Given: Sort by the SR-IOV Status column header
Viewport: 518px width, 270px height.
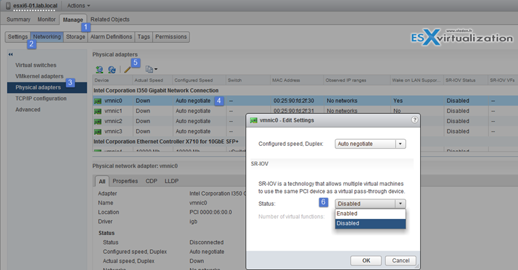Looking at the screenshot, I should (x=466, y=80).
